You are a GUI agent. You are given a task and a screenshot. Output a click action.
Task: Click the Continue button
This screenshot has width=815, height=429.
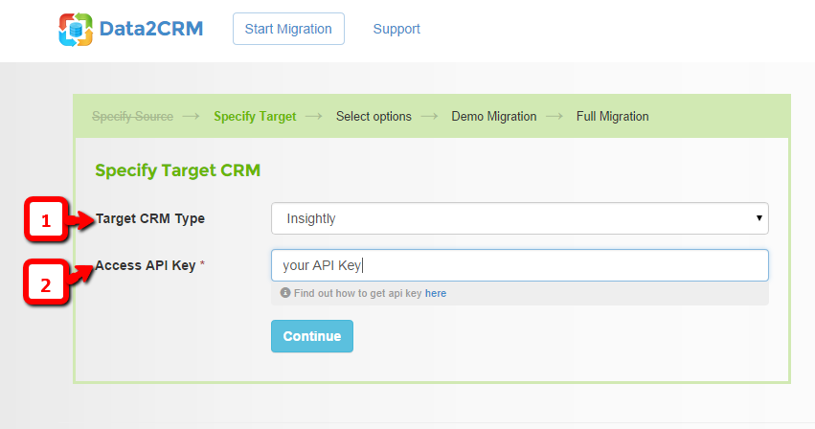pos(312,336)
